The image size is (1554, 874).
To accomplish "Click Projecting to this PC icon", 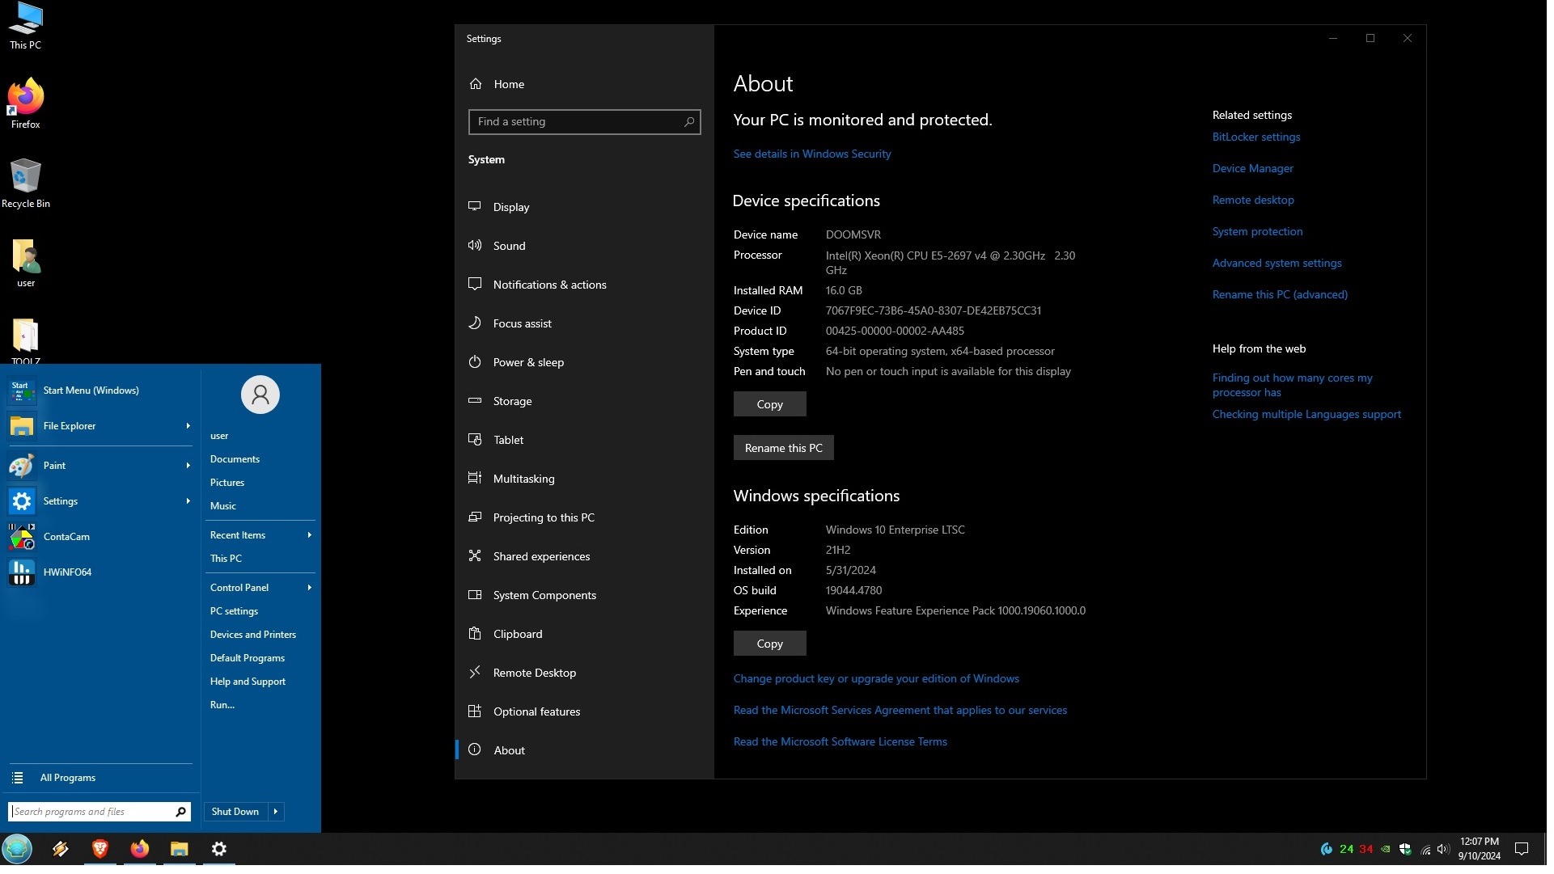I will (475, 517).
